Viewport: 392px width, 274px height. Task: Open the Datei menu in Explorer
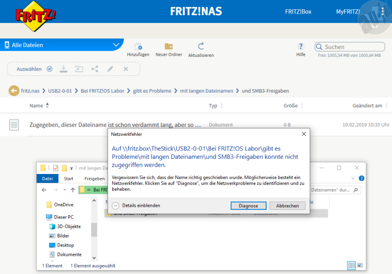[48, 179]
